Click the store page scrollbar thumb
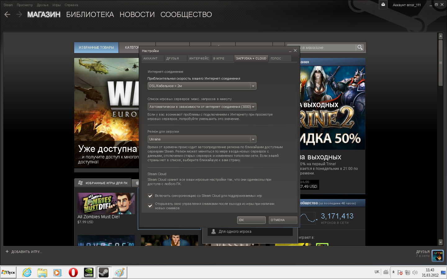 tap(440, 63)
